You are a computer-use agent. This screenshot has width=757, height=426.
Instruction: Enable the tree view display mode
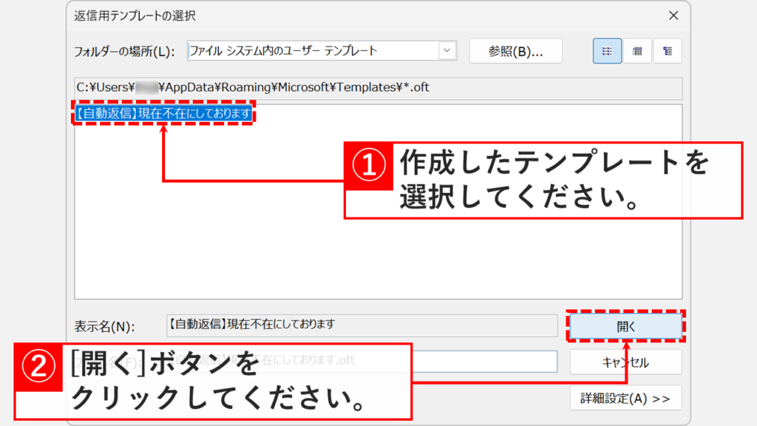point(668,50)
